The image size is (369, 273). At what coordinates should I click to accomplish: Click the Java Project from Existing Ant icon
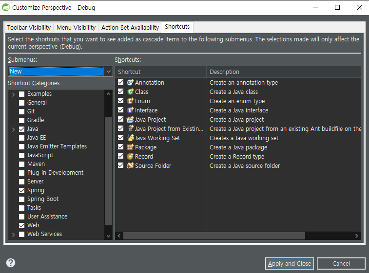coord(131,128)
